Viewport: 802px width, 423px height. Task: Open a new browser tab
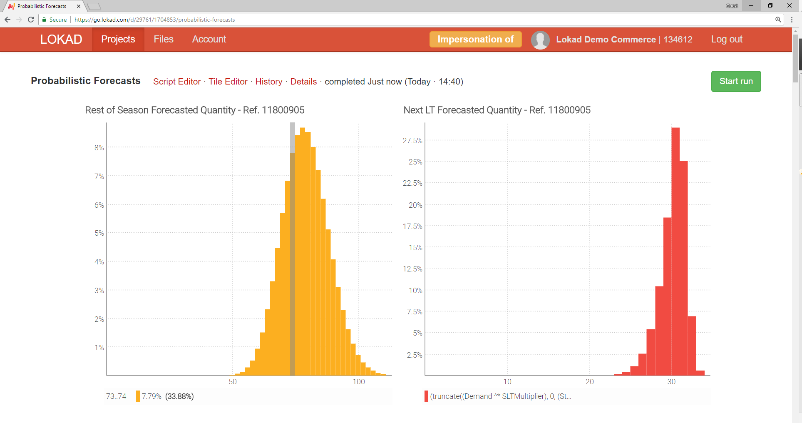coord(94,6)
